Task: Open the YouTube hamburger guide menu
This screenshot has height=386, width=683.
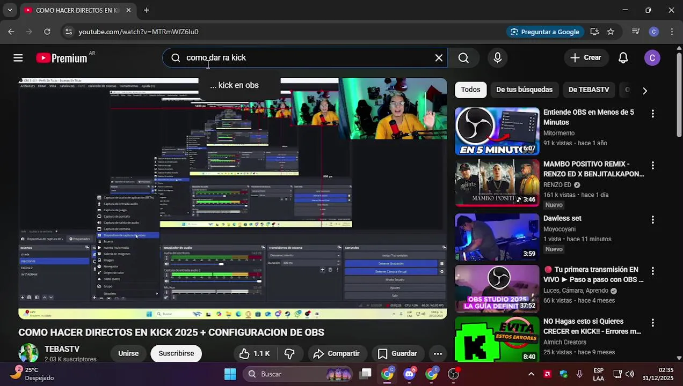Action: pos(18,58)
